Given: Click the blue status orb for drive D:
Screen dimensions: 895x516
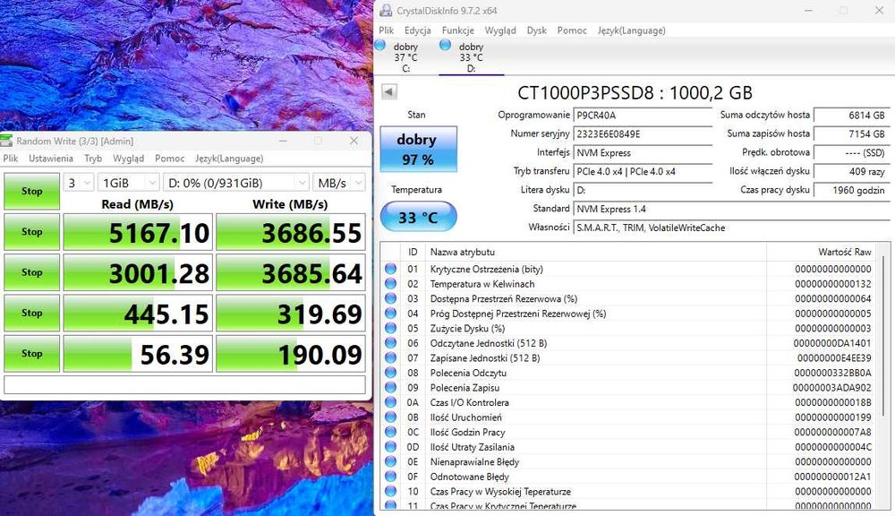Looking at the screenshot, I should (x=445, y=45).
